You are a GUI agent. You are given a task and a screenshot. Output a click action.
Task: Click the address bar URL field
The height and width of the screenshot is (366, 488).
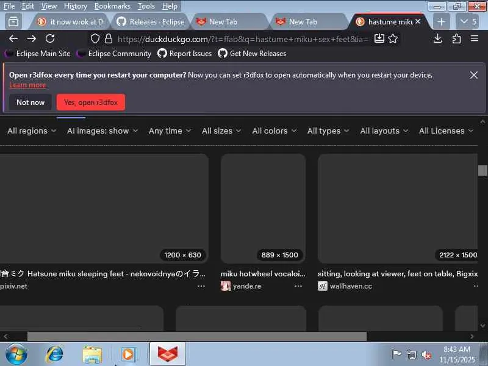click(x=243, y=39)
